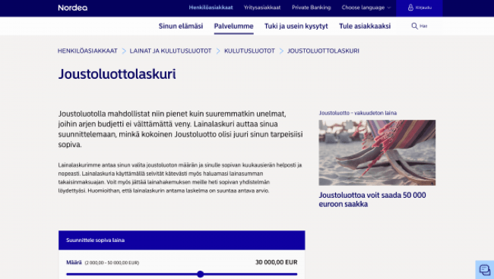Expand the Choose language dropdown

[x=366, y=8]
